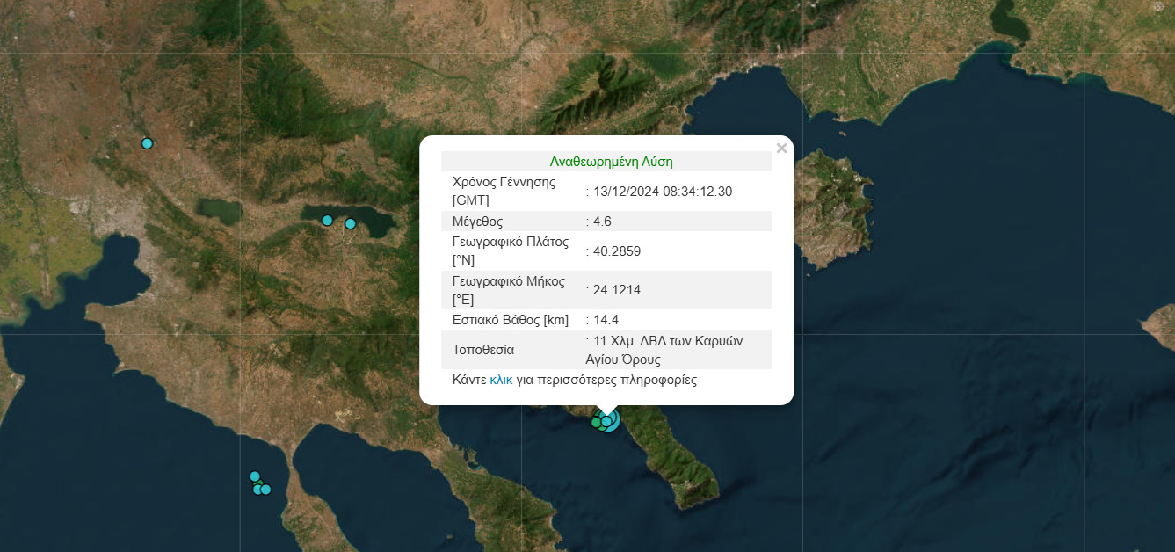Select the lone earthquake marker in the northwest
This screenshot has width=1175, height=552.
click(x=148, y=143)
